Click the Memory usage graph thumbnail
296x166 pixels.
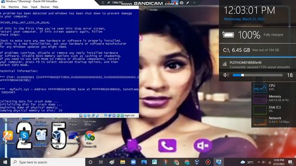click(x=260, y=99)
